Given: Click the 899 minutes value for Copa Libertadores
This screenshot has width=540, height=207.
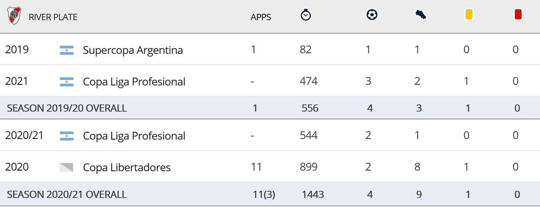Looking at the screenshot, I should [309, 167].
